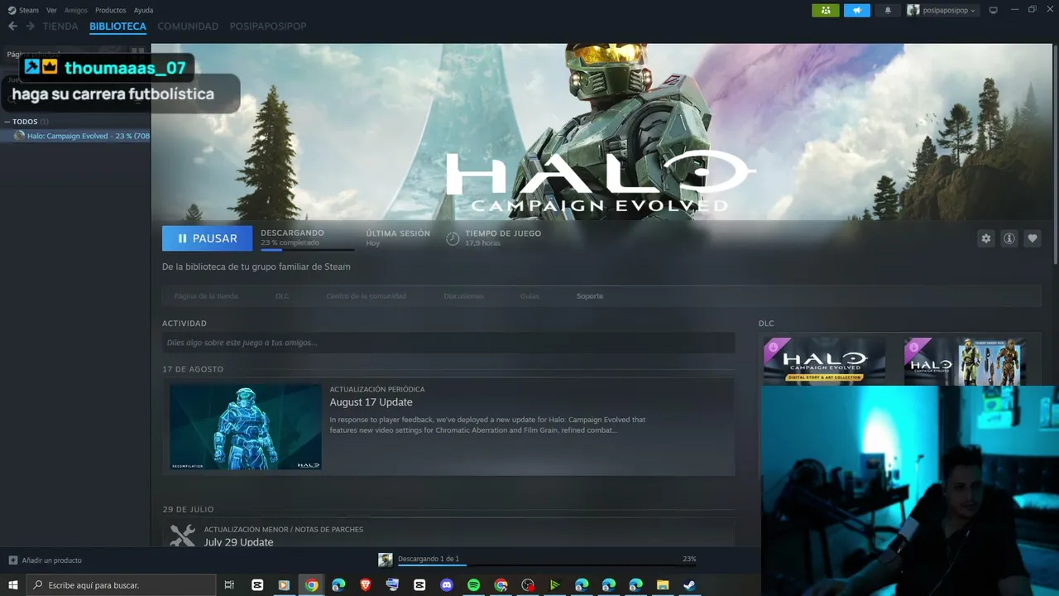Click the wrench icon beside July 29 Update

tap(182, 536)
